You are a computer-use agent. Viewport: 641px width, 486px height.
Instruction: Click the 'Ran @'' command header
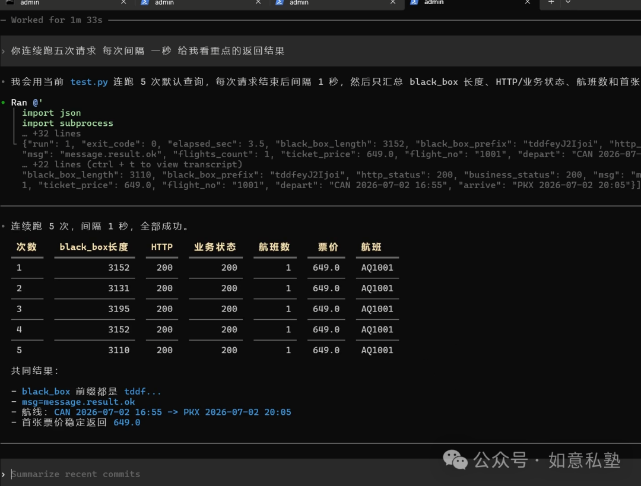[27, 103]
